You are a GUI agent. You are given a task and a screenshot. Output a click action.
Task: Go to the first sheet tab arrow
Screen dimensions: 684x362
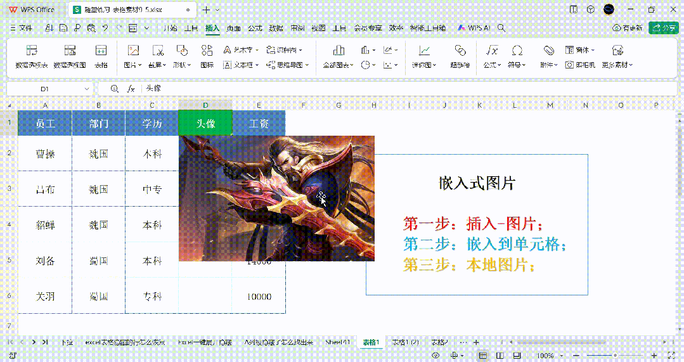coord(11,342)
